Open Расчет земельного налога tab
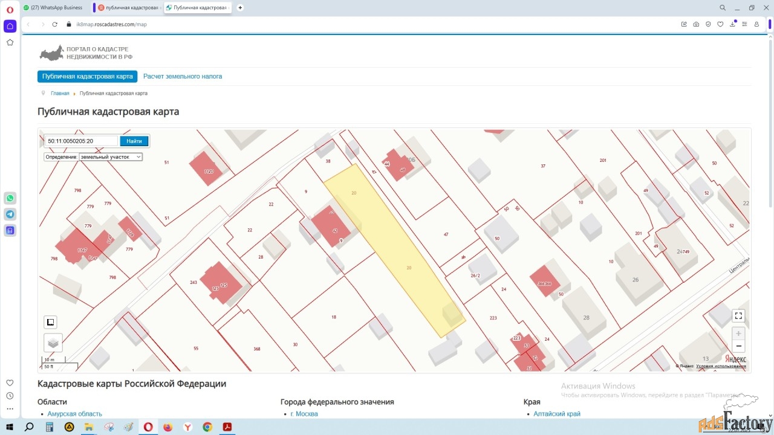Image resolution: width=774 pixels, height=435 pixels. point(183,77)
